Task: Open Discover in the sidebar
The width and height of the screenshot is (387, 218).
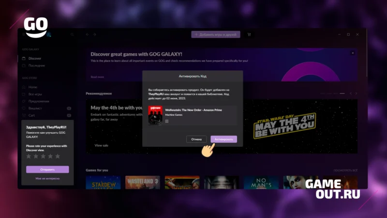Action: coord(34,58)
